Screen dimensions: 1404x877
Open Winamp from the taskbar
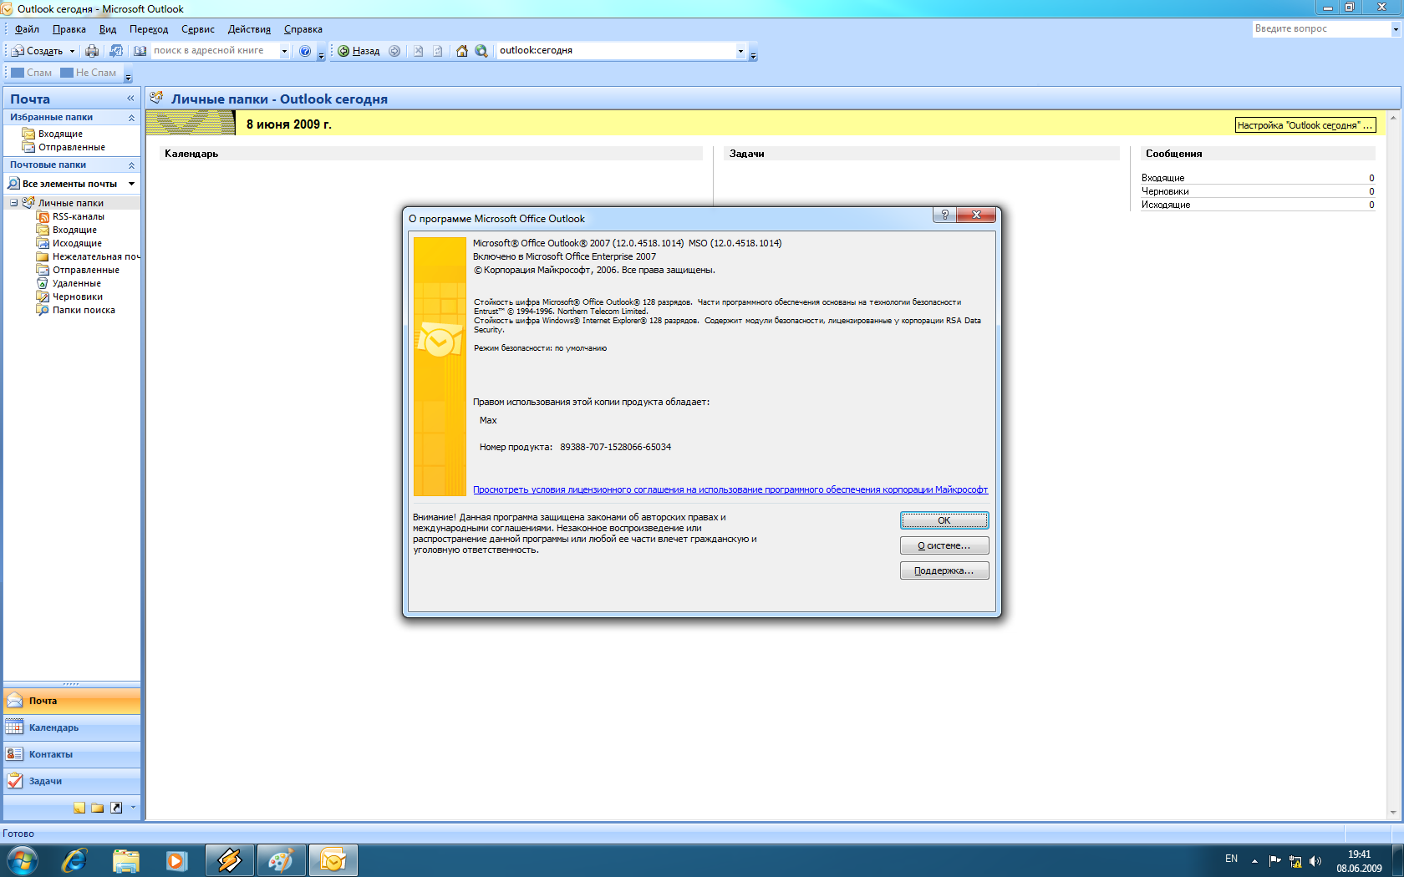tap(230, 859)
